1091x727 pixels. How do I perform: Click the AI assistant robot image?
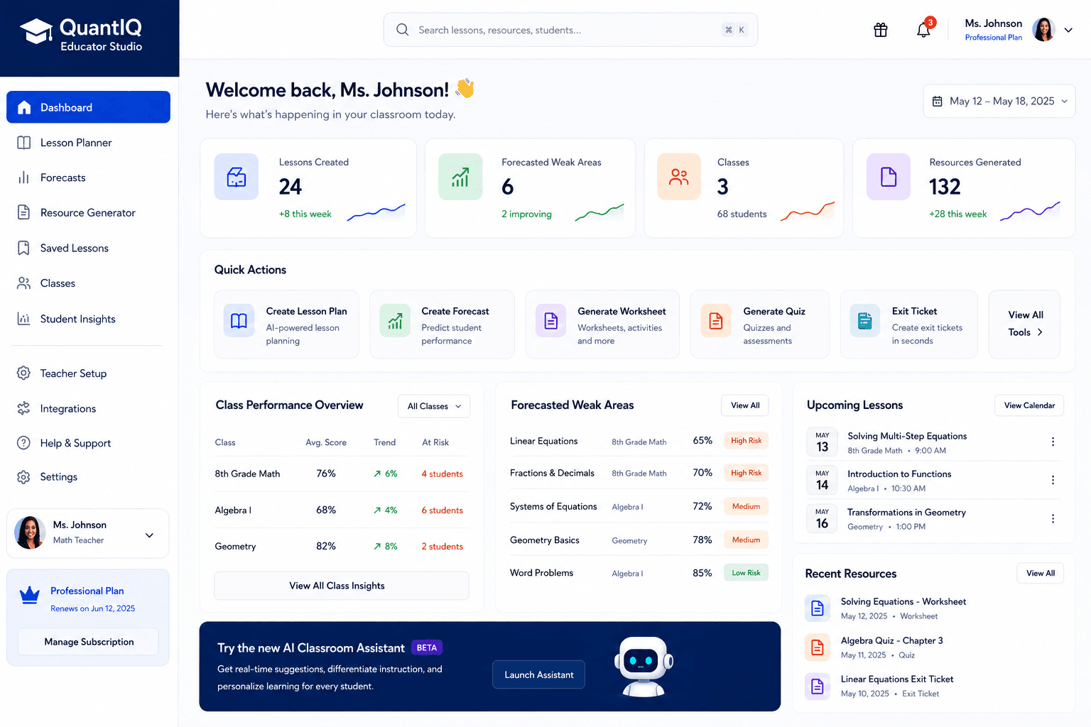click(644, 666)
